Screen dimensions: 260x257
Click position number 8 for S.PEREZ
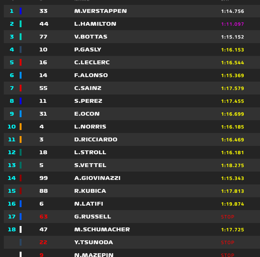coord(12,101)
